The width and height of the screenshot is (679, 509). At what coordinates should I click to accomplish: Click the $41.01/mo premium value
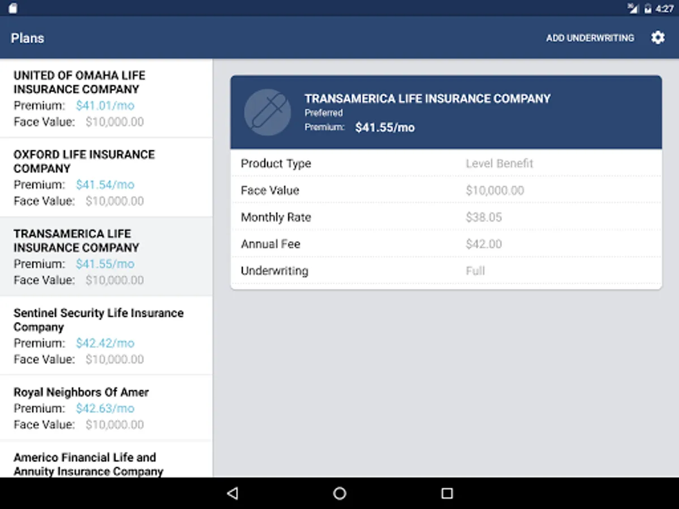pyautogui.click(x=105, y=105)
